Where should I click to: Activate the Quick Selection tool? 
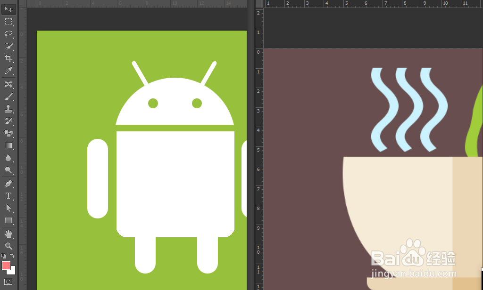8,46
